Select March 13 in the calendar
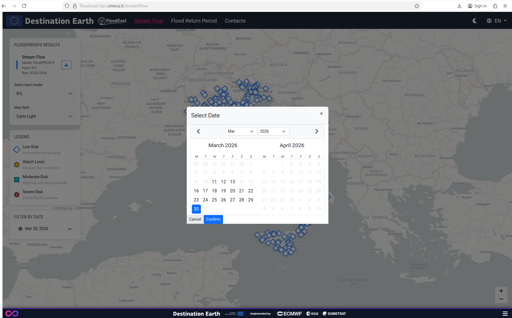Screen dimensions: 512x318 [x=232, y=182]
